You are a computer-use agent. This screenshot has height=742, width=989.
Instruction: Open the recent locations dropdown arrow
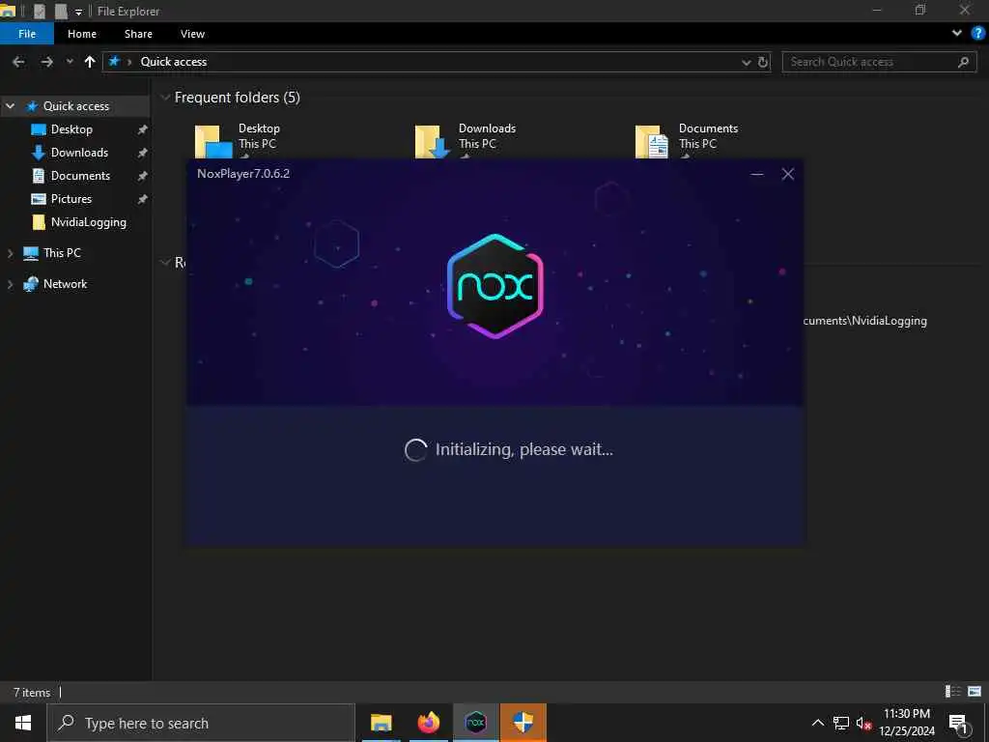click(x=70, y=62)
